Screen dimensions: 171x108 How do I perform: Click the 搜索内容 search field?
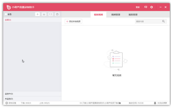click(x=148, y=21)
